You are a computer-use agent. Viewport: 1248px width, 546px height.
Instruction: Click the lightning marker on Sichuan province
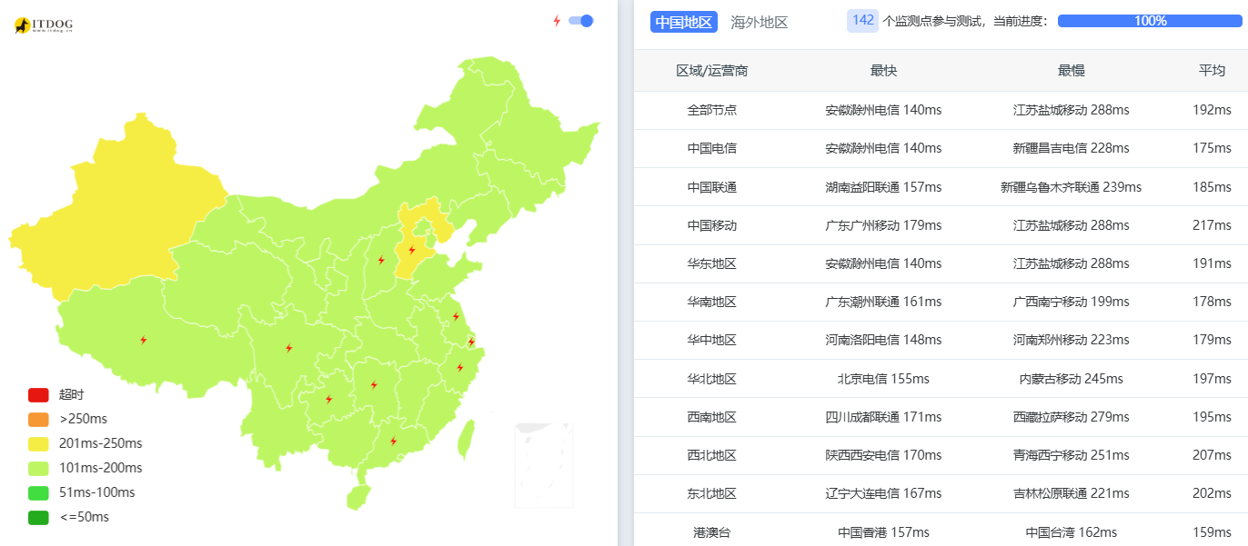click(288, 348)
